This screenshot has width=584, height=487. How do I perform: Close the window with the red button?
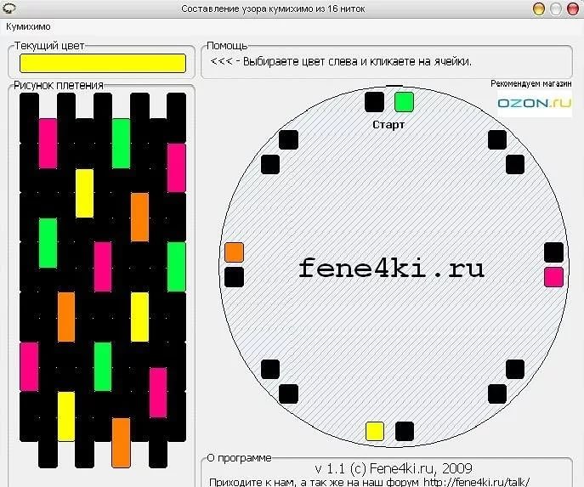(572, 8)
